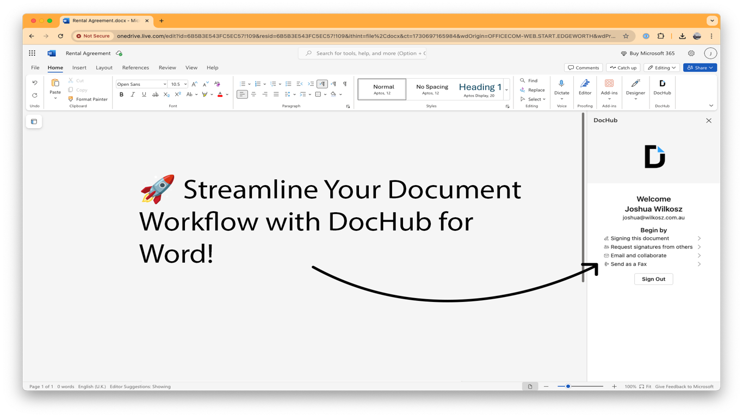Switch to print layout view in status bar

(530, 387)
